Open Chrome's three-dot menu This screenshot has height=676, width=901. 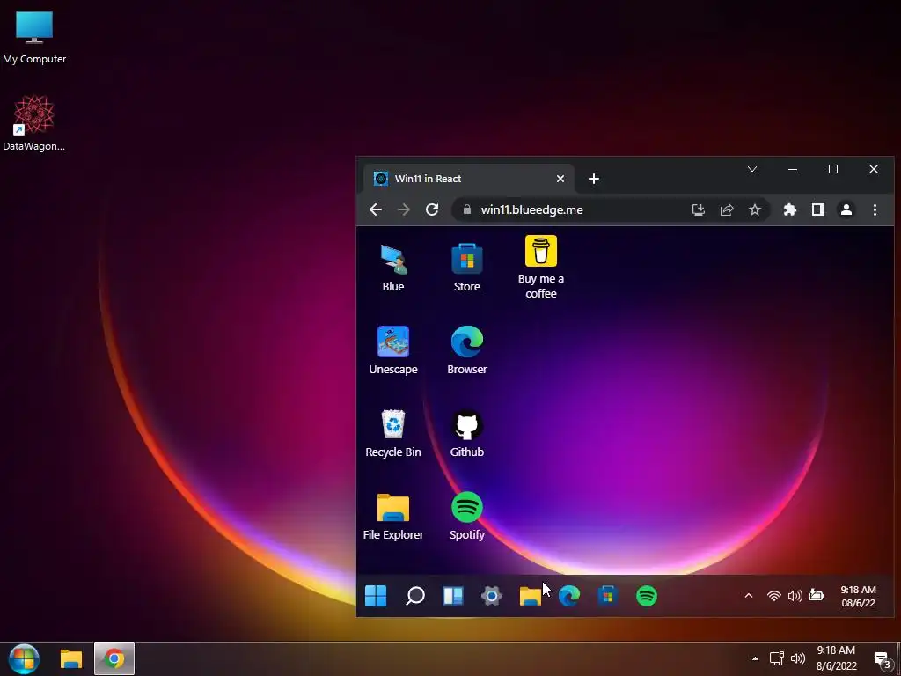tap(875, 209)
